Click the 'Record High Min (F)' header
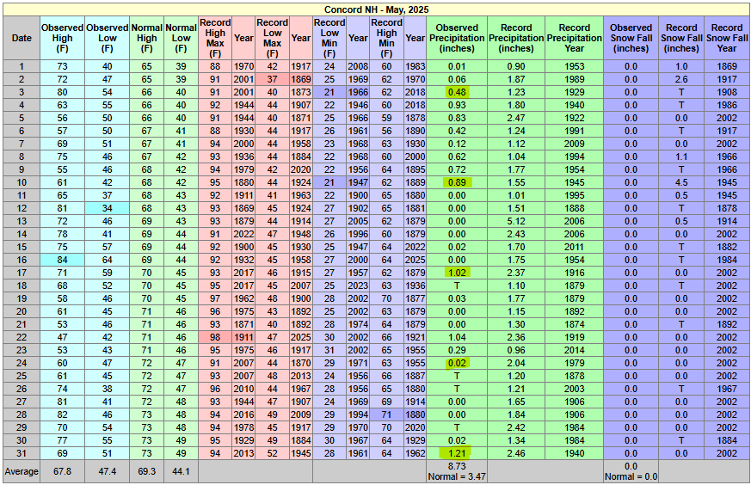Screen dimensions: 751x485 (x=386, y=38)
